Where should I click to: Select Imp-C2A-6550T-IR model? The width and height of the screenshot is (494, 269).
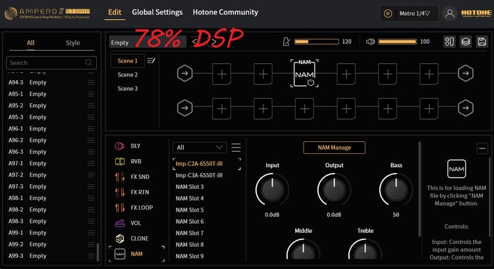click(x=207, y=164)
